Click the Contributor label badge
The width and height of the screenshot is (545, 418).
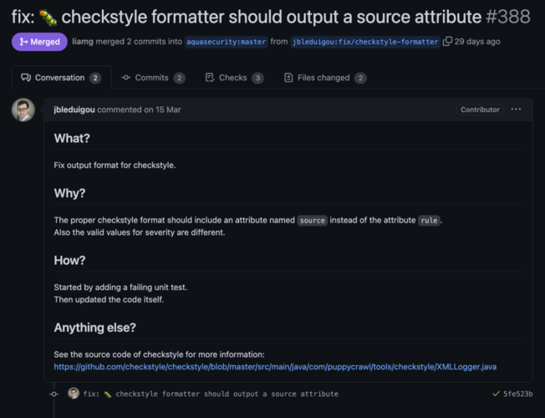coord(480,110)
